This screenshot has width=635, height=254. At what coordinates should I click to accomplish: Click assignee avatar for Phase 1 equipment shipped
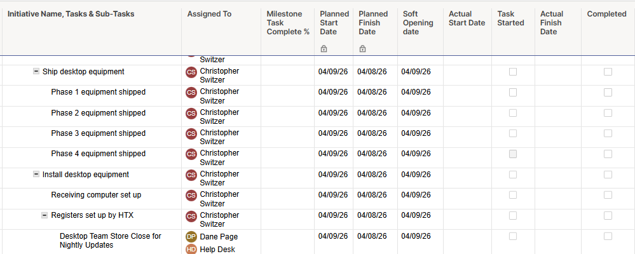tap(191, 93)
